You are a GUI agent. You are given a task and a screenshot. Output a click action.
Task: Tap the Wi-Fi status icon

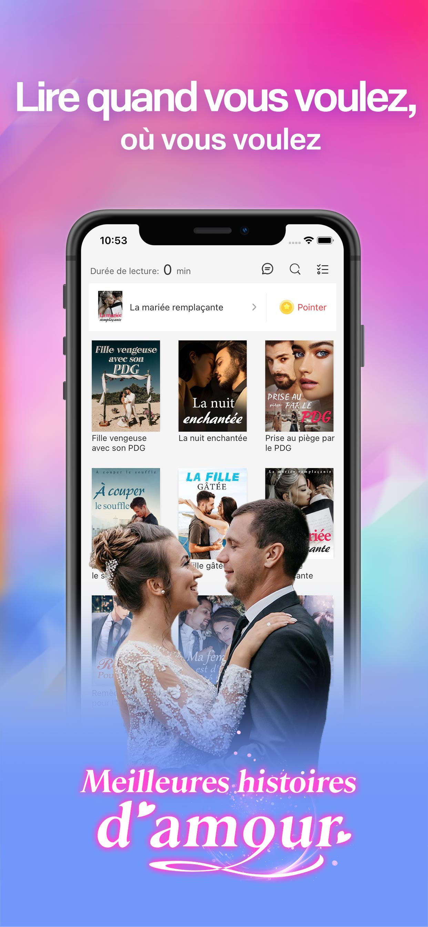(x=308, y=240)
